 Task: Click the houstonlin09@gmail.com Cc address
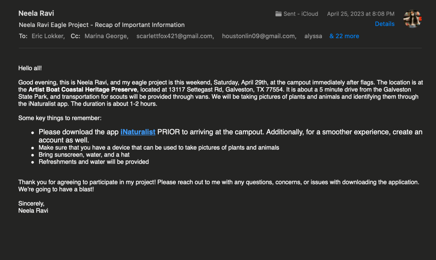pyautogui.click(x=258, y=36)
